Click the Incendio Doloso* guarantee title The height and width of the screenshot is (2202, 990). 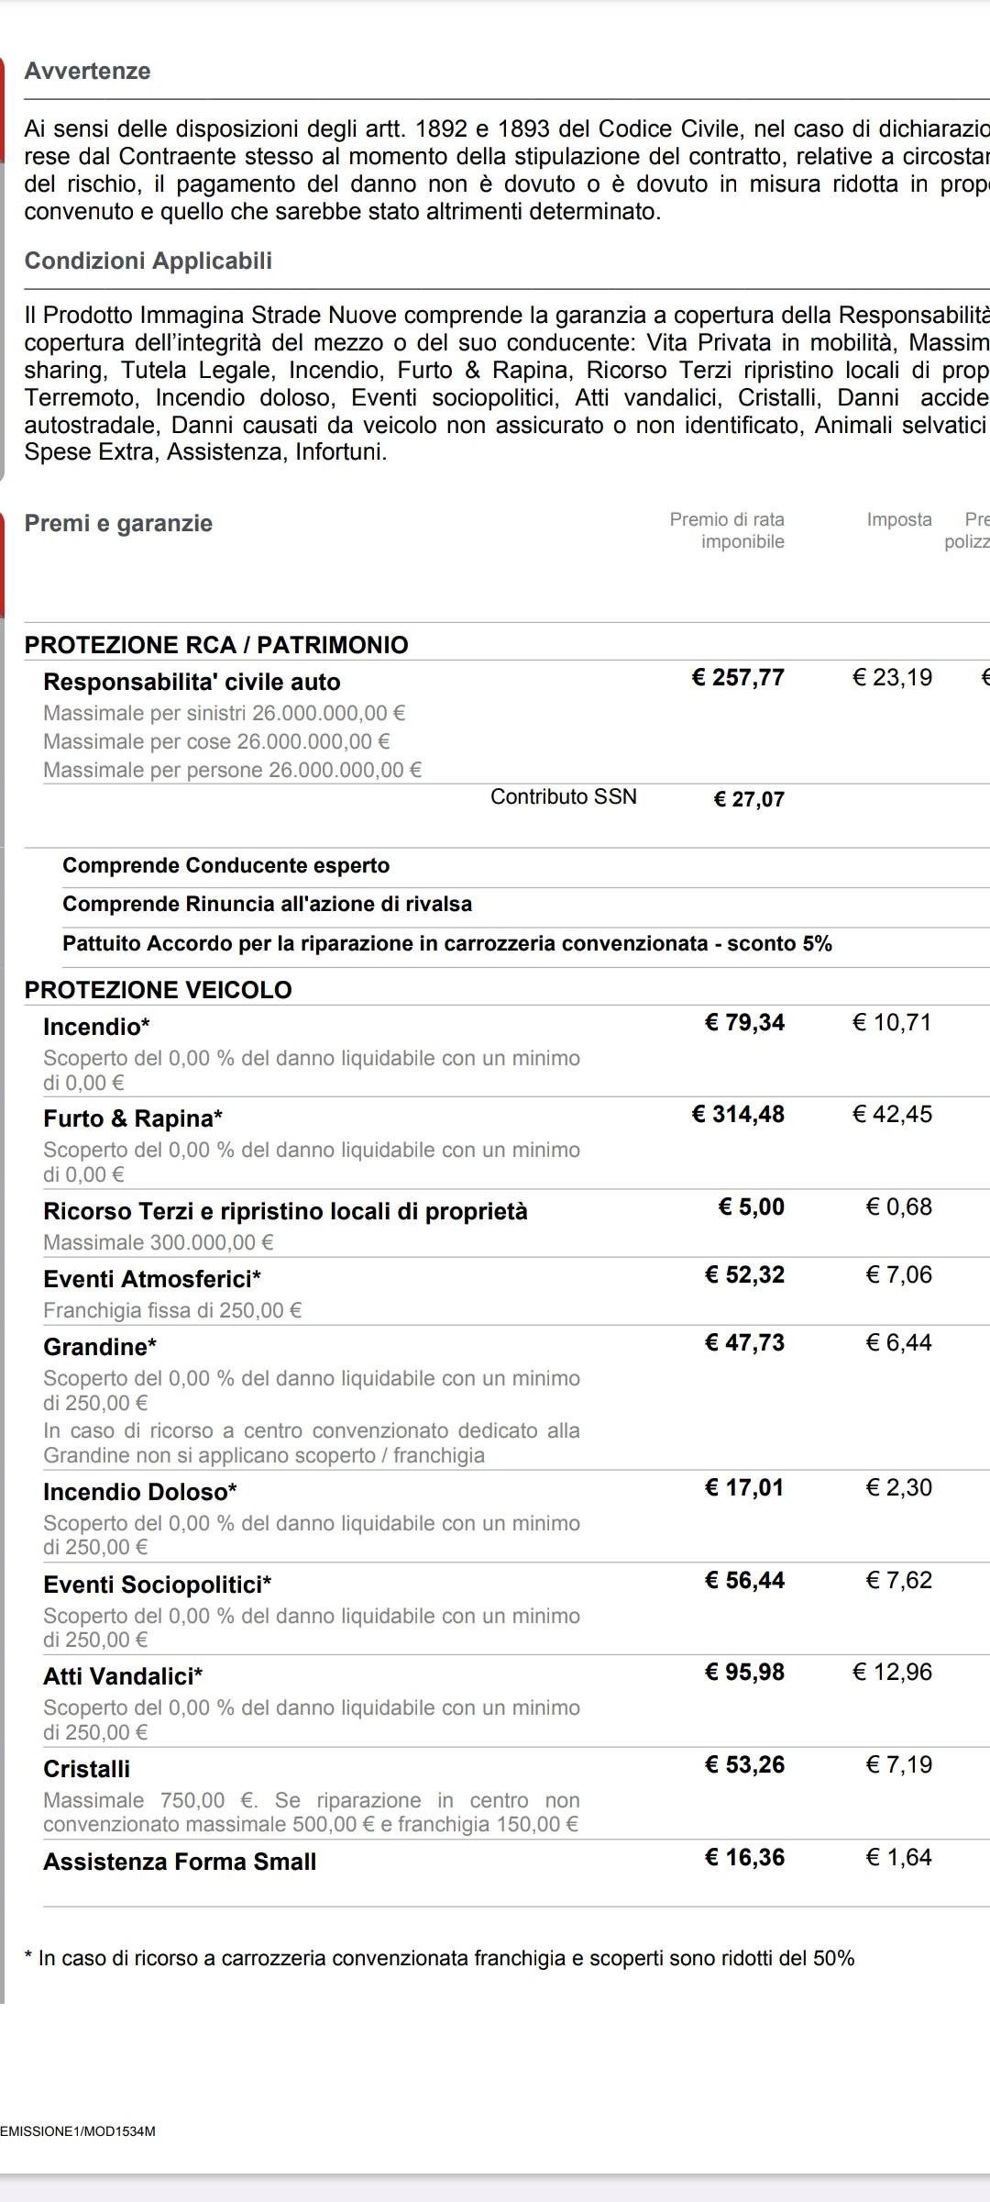pos(140,1493)
